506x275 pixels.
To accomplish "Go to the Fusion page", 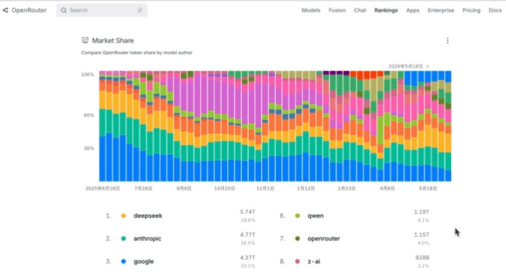I will (337, 10).
